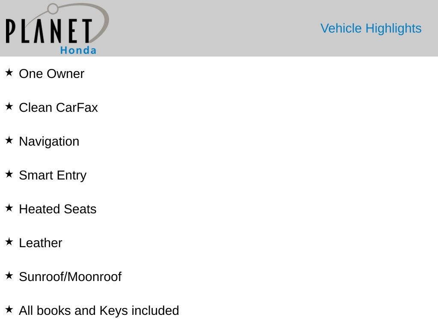Click the star beside One Owner

point(9,72)
